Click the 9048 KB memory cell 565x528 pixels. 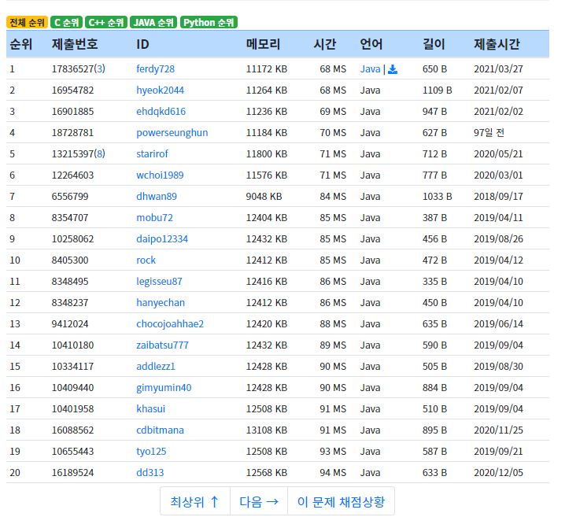[x=264, y=197]
